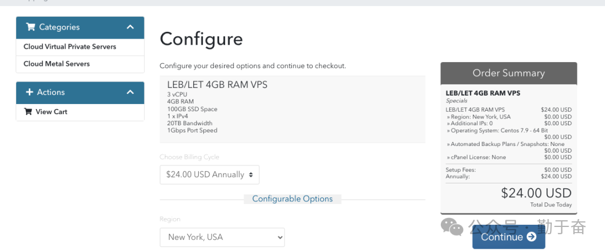The image size is (605, 251).
Task: Click the Configurable Options section heading
Action: [x=292, y=199]
